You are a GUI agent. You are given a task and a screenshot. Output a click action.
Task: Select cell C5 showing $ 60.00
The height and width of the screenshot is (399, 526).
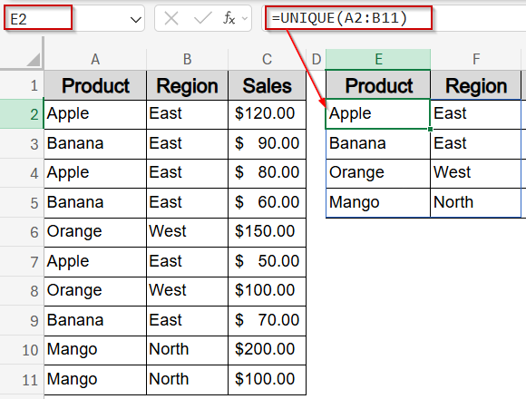[267, 203]
